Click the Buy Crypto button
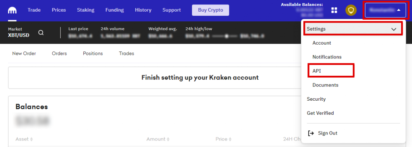The width and height of the screenshot is (412, 147). [210, 10]
